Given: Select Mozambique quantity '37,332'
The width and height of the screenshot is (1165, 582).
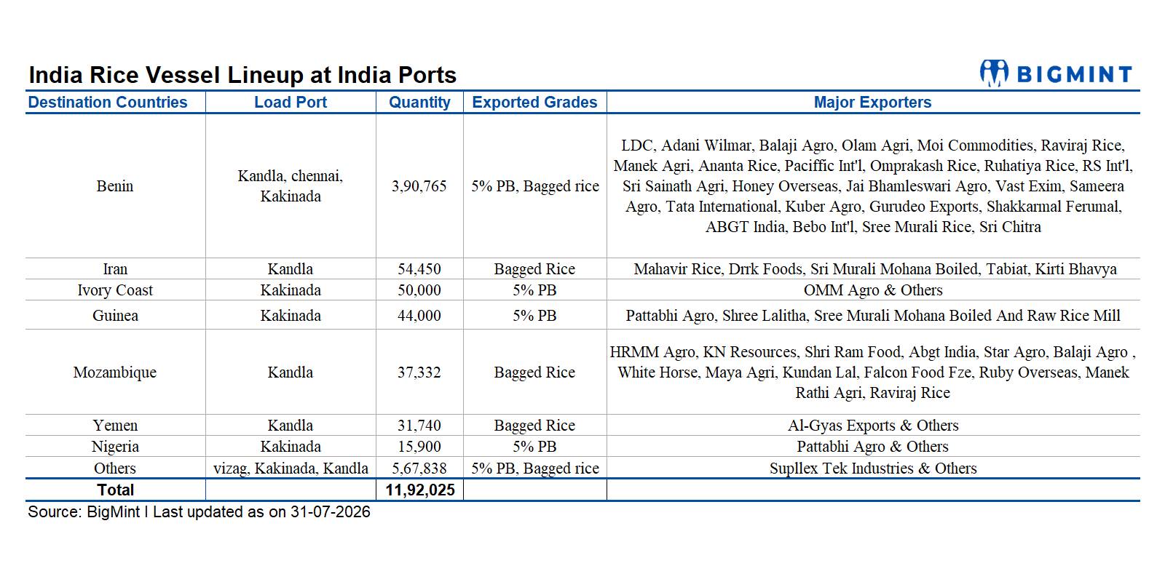Looking at the screenshot, I should [419, 372].
